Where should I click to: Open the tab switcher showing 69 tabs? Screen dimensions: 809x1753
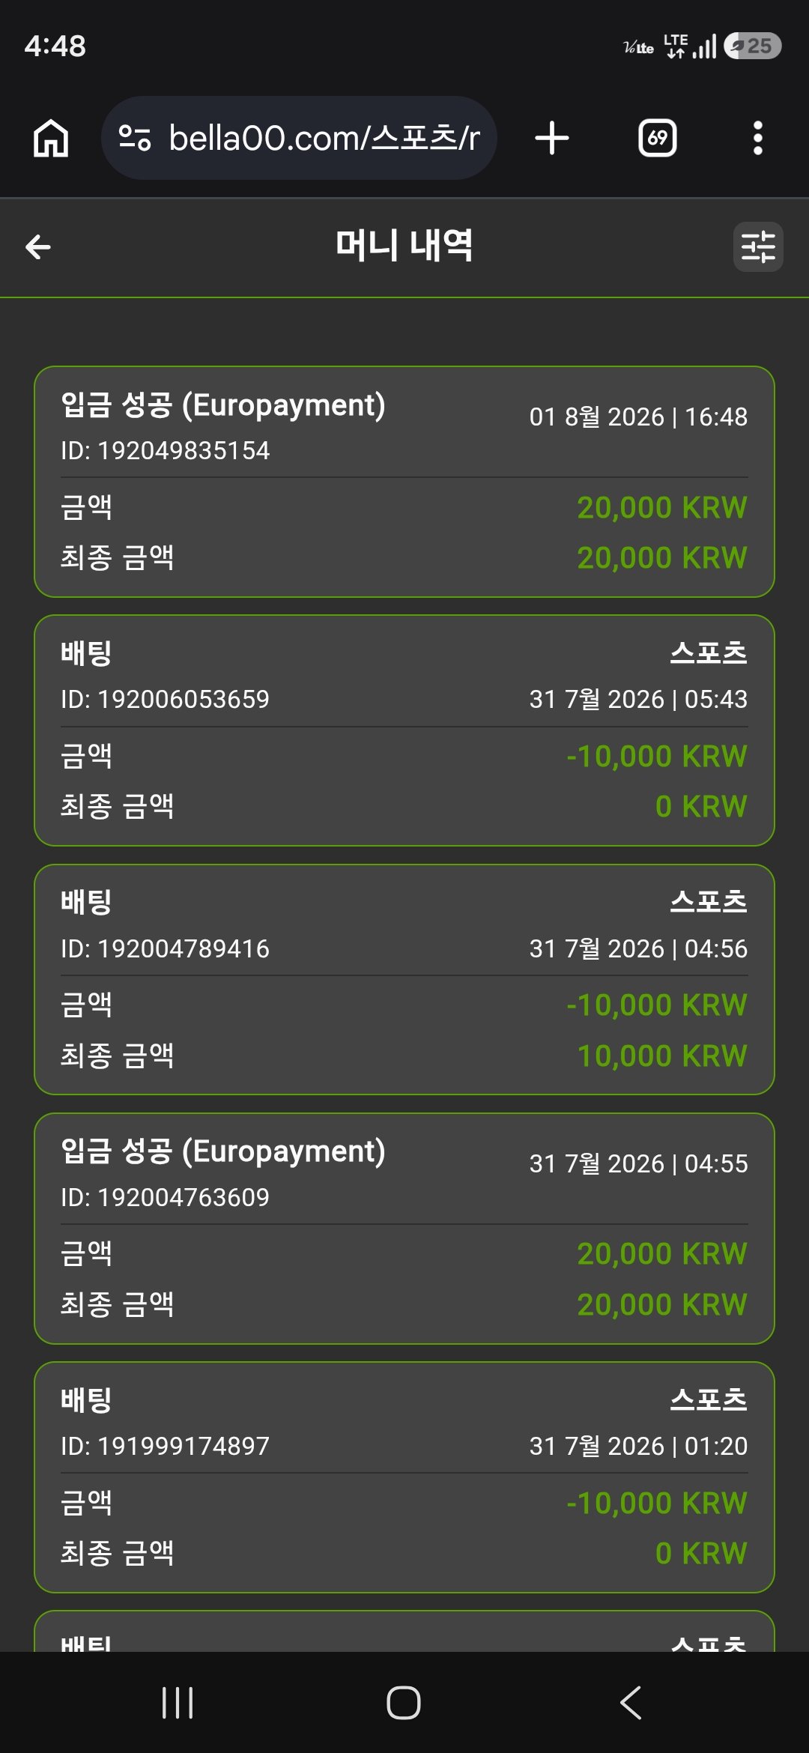tap(657, 139)
